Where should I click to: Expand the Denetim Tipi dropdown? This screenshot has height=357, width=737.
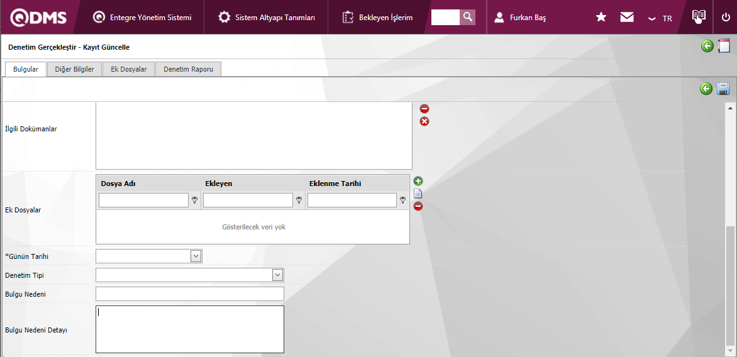[278, 275]
